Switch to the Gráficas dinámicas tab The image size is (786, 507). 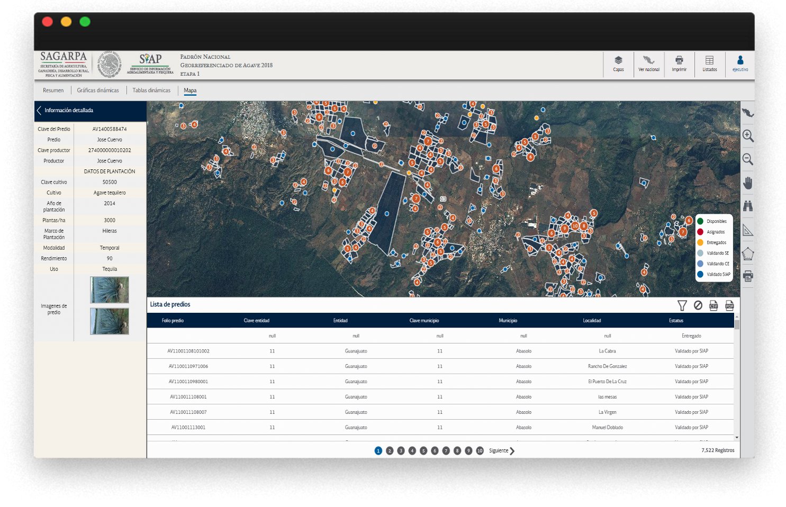point(98,90)
